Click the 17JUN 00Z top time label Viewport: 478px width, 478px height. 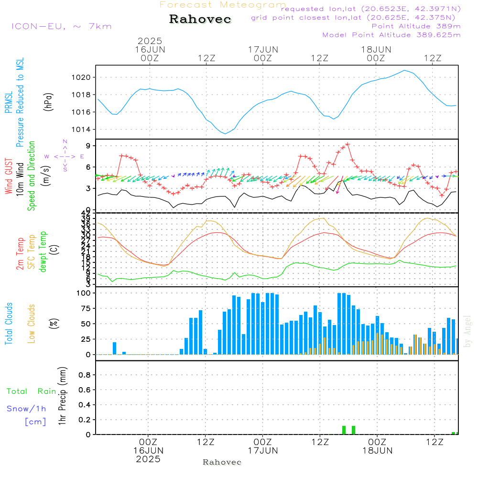coord(262,54)
